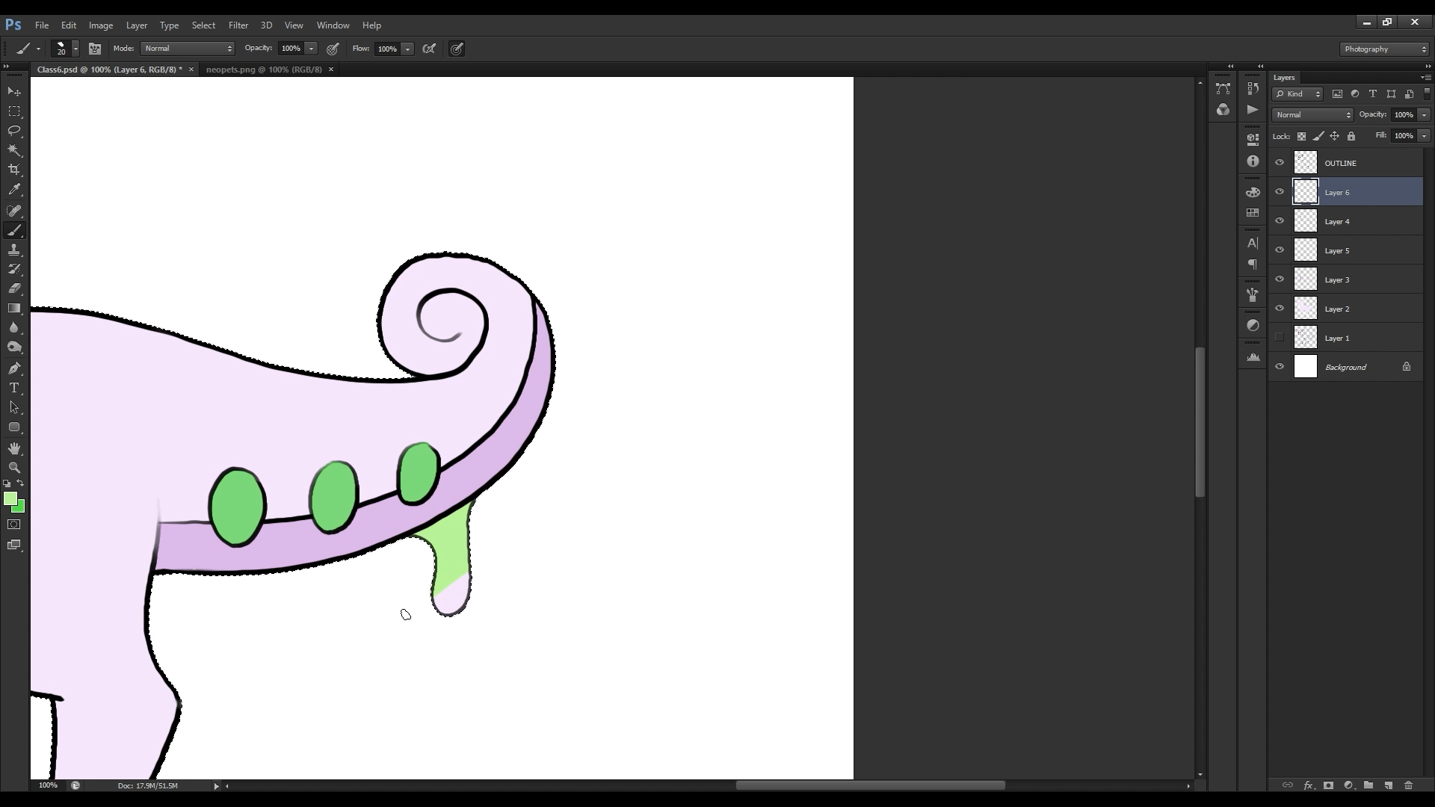The image size is (1435, 807).
Task: Add a layer style (fx)
Action: click(x=1308, y=785)
